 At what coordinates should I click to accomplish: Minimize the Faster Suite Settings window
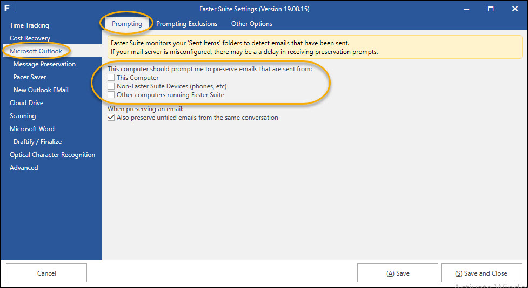click(466, 9)
